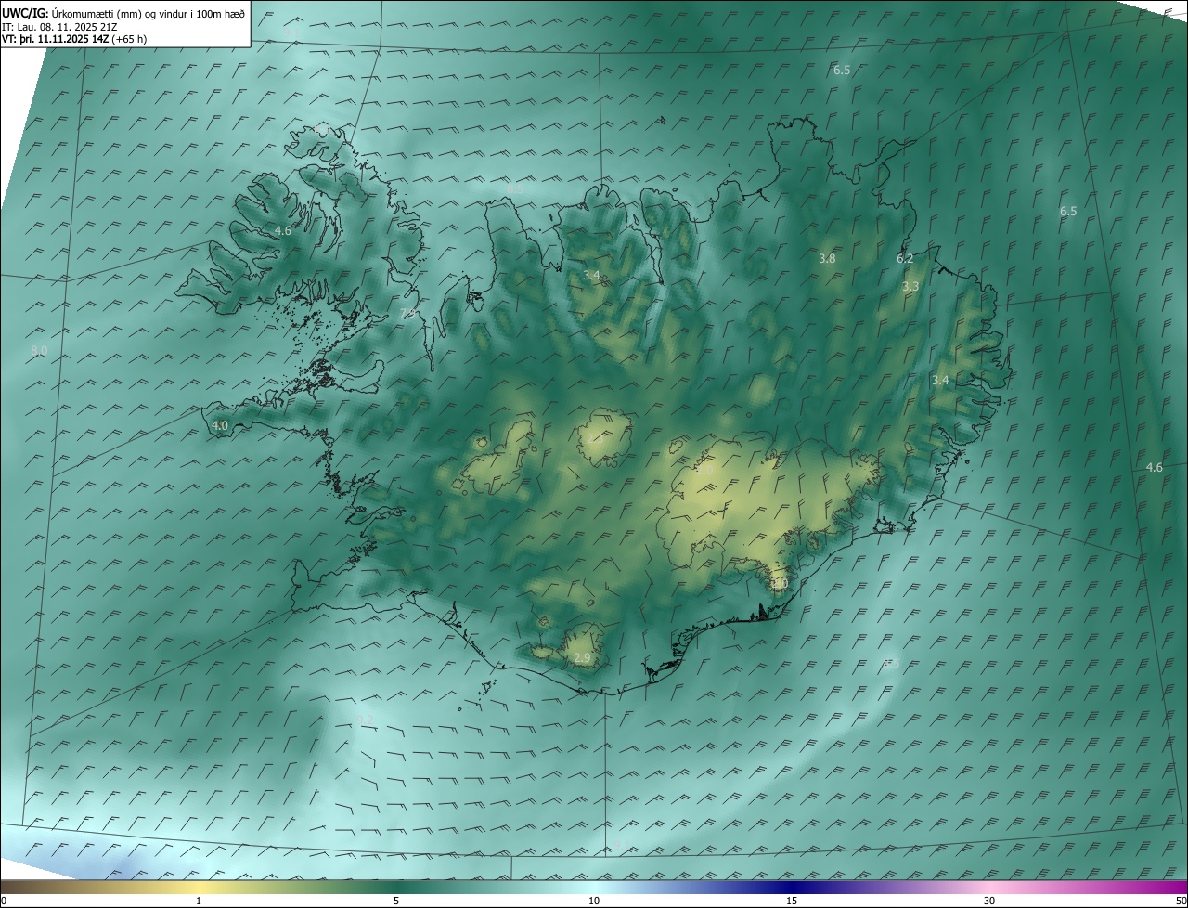
Task: Click the '6.2' value in northeast Iceland
Action: [x=905, y=258]
